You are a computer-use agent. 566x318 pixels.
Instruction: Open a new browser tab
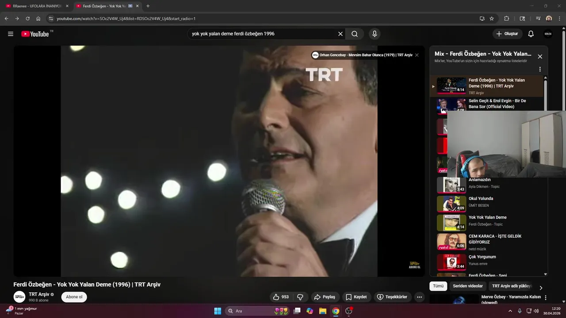148,6
